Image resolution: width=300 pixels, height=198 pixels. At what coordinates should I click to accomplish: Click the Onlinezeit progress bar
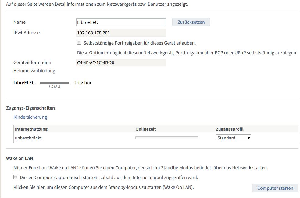point(166,138)
